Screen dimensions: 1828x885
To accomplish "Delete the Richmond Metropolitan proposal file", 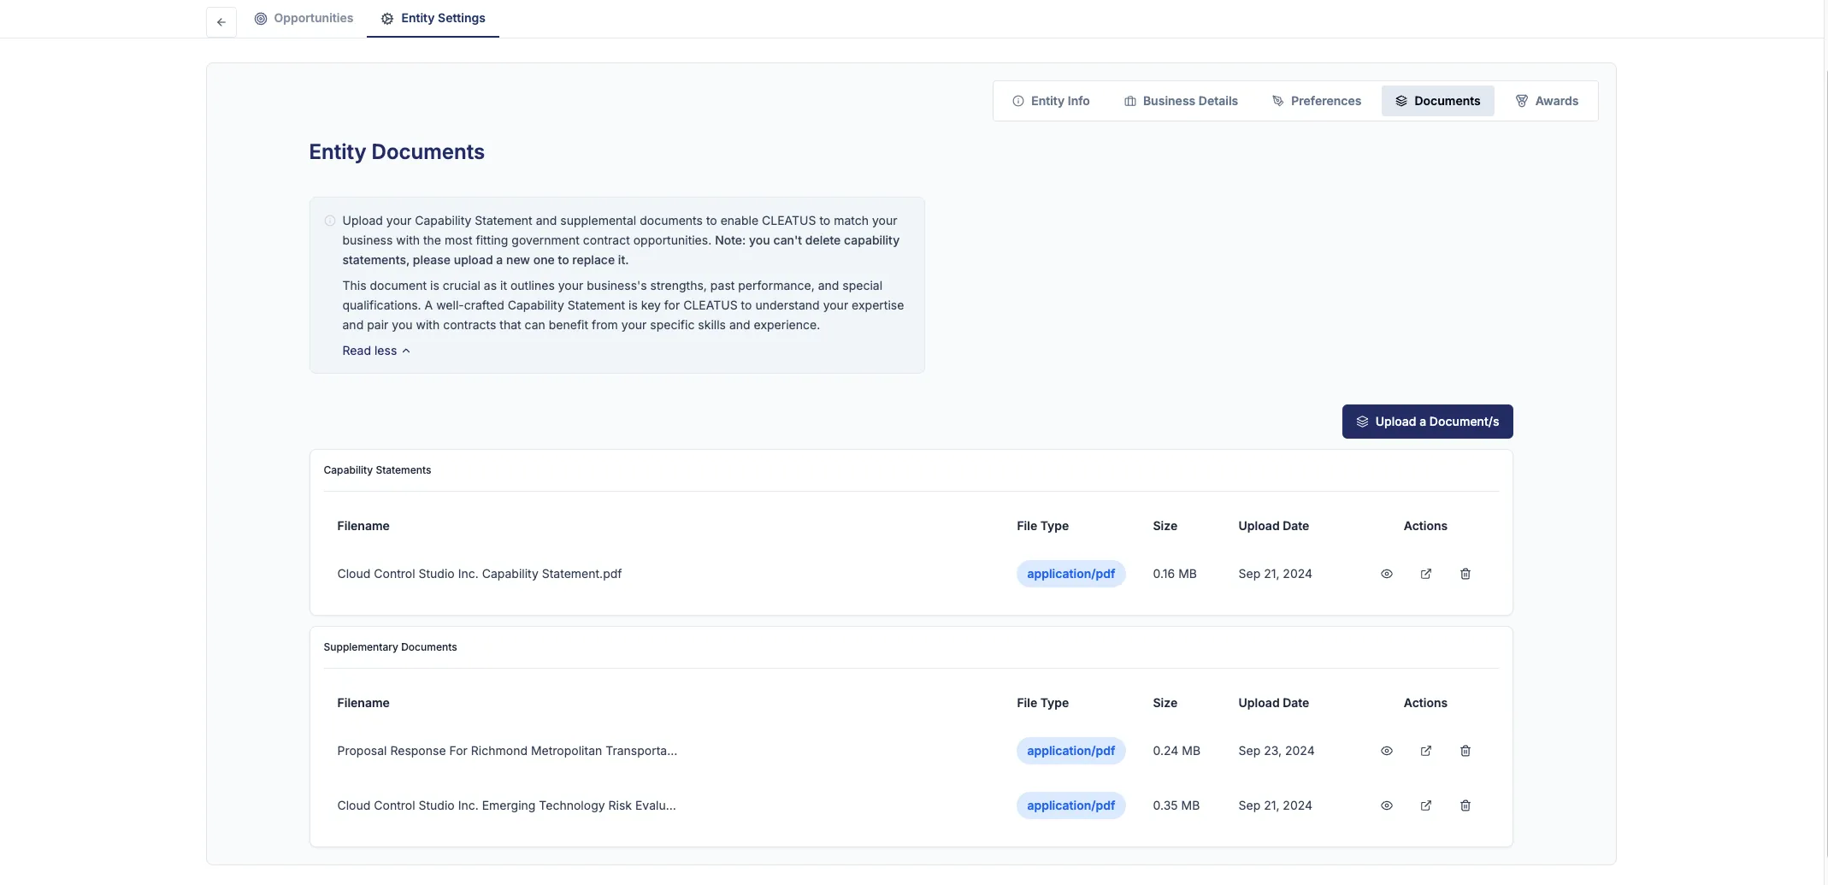I will (1465, 751).
